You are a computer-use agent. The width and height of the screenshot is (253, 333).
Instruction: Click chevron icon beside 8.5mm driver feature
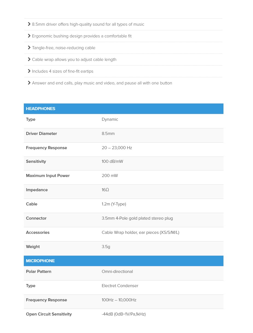click(29, 24)
